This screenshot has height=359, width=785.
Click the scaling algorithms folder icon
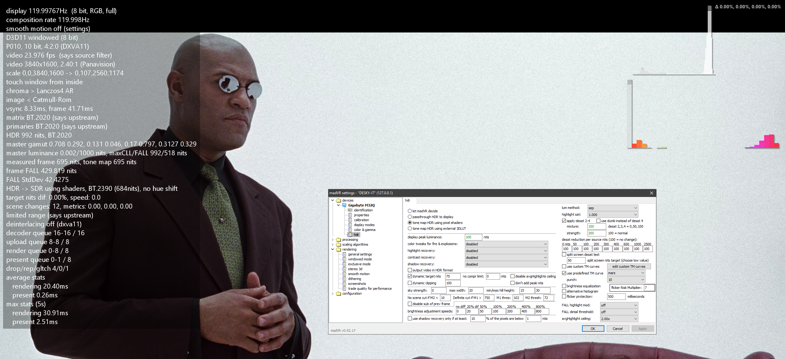click(x=339, y=244)
